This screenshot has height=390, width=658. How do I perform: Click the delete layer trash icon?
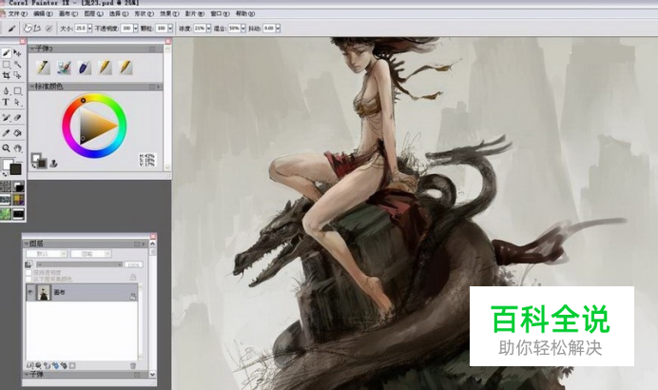point(132,365)
